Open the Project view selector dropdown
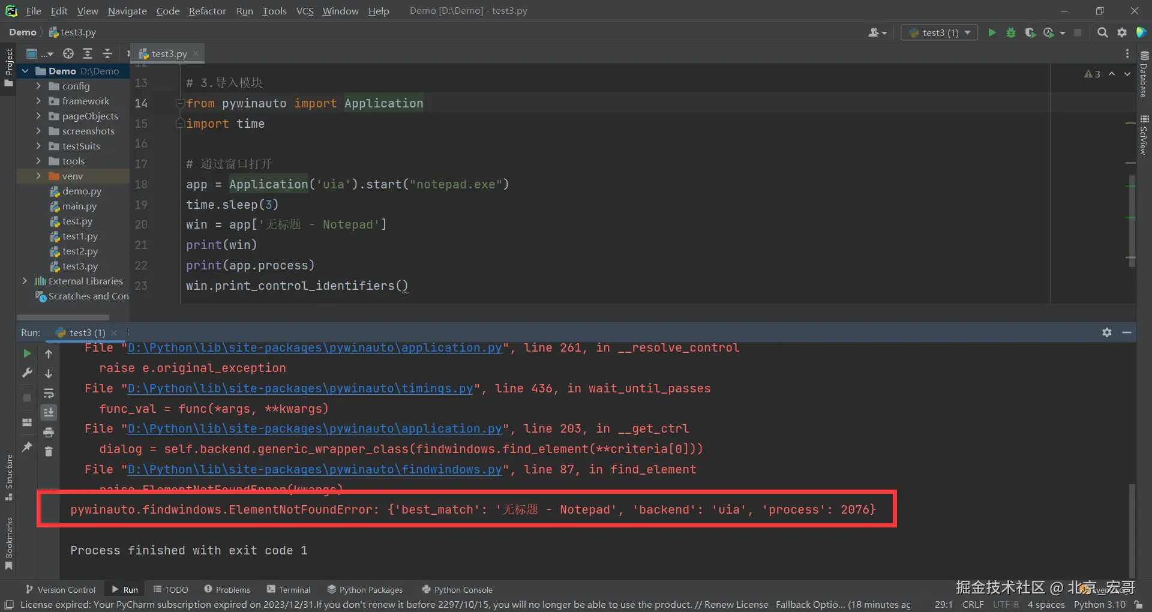 40,53
